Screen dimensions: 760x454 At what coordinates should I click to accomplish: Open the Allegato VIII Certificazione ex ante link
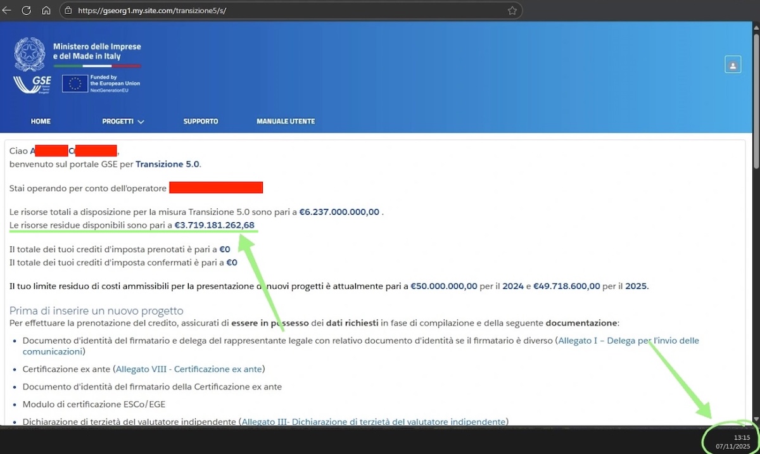tap(188, 369)
